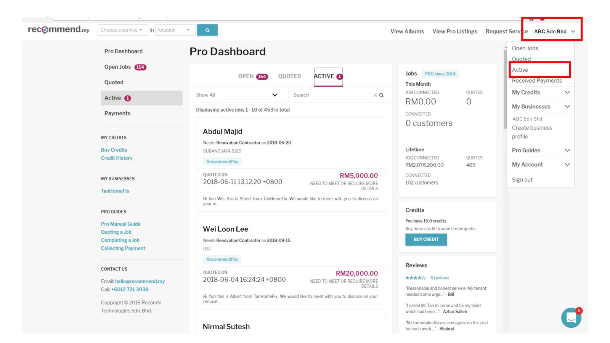Click the review star rating icons
The height and width of the screenshot is (343, 610).
pos(416,278)
